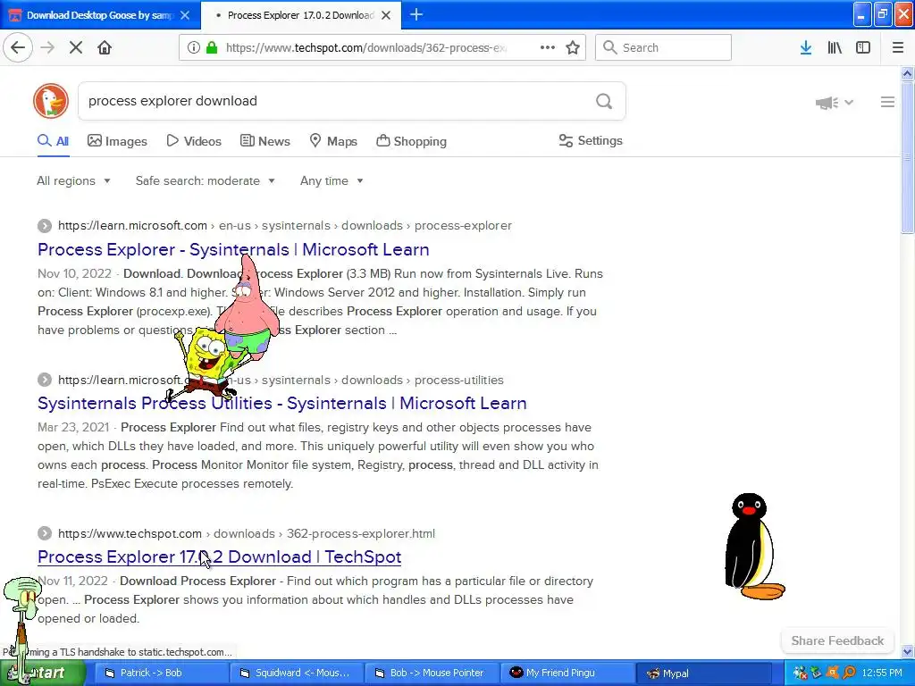The width and height of the screenshot is (915, 686).
Task: Expand the Any time filter
Action: [x=332, y=180]
